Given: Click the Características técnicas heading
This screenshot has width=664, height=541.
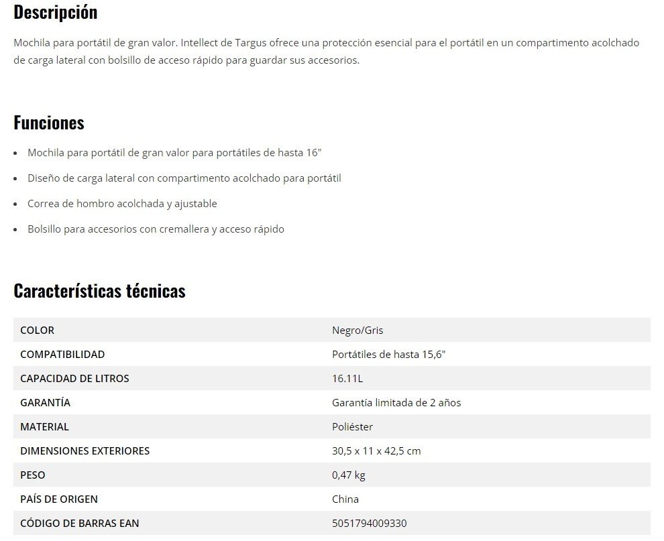Looking at the screenshot, I should tap(99, 291).
